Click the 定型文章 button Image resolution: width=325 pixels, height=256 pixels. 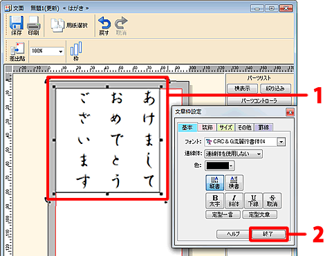coord(259,214)
